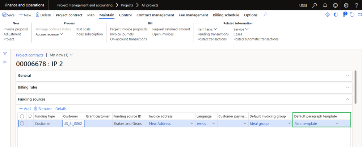Open the settings gear

[346, 5]
